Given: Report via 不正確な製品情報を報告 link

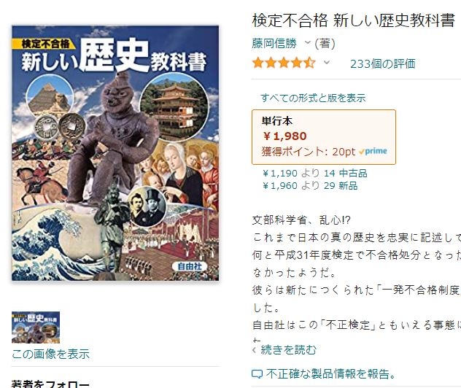Looking at the screenshot, I should [x=330, y=374].
